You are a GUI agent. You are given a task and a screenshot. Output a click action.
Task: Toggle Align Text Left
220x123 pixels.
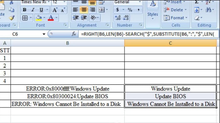point(76,10)
